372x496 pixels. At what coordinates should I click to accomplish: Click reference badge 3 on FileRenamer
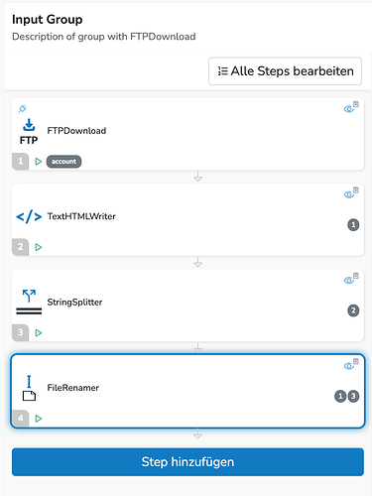353,396
